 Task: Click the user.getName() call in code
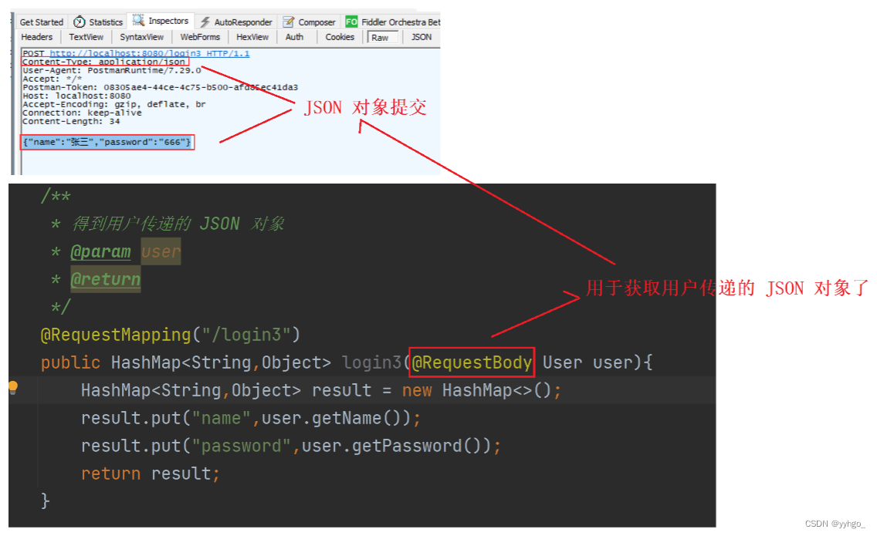tap(336, 417)
